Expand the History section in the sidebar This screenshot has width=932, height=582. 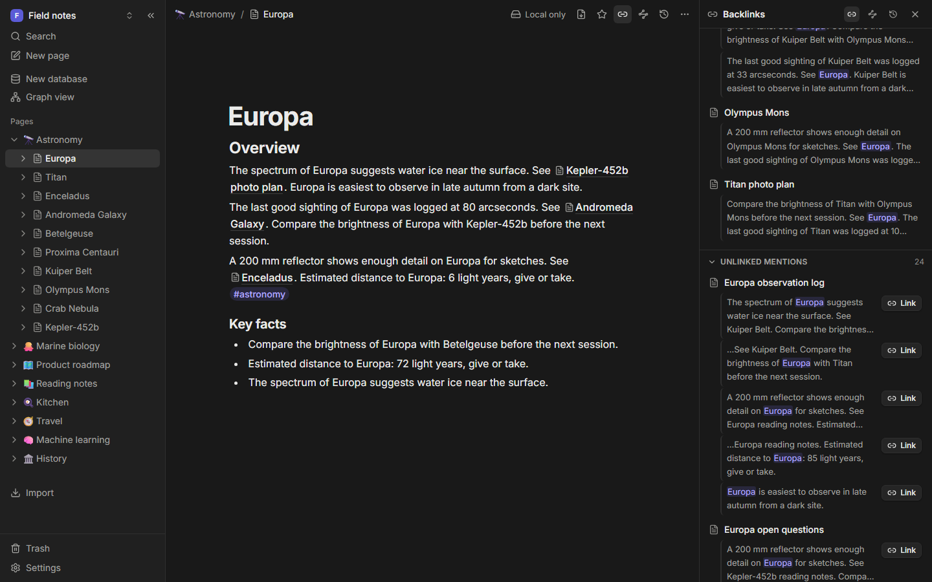point(14,458)
